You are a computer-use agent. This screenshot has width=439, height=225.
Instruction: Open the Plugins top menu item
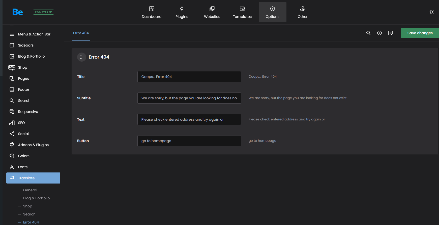coord(182,12)
